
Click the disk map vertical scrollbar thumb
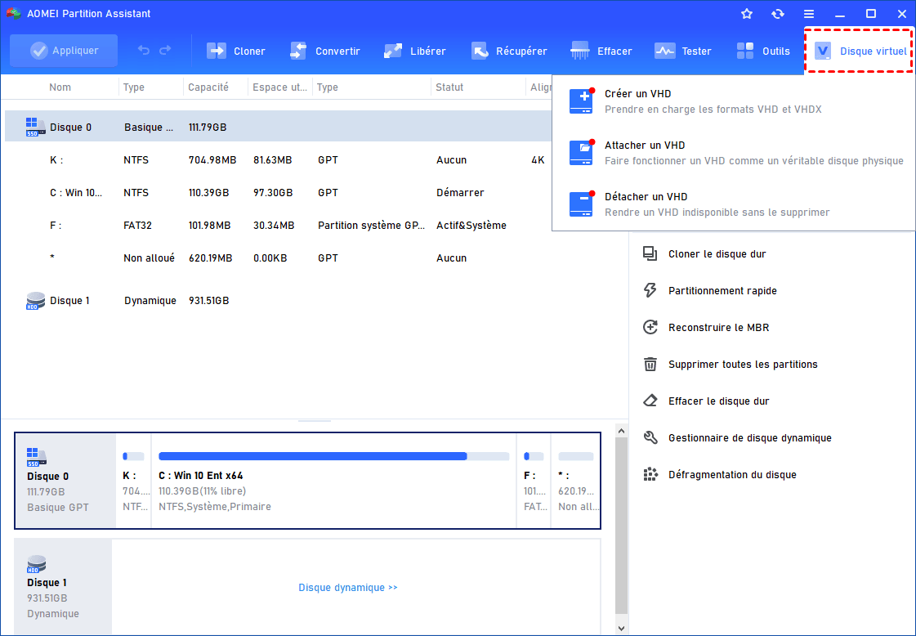(621, 526)
